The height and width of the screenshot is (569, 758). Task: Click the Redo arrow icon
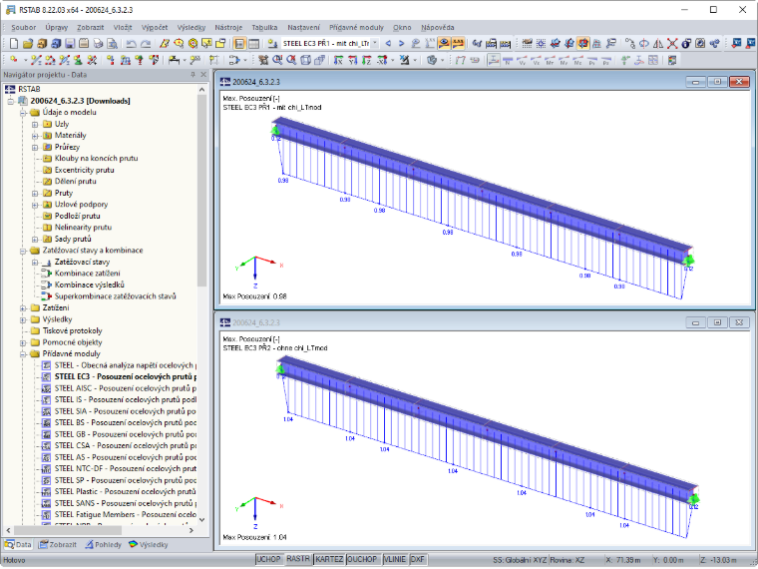pos(145,44)
